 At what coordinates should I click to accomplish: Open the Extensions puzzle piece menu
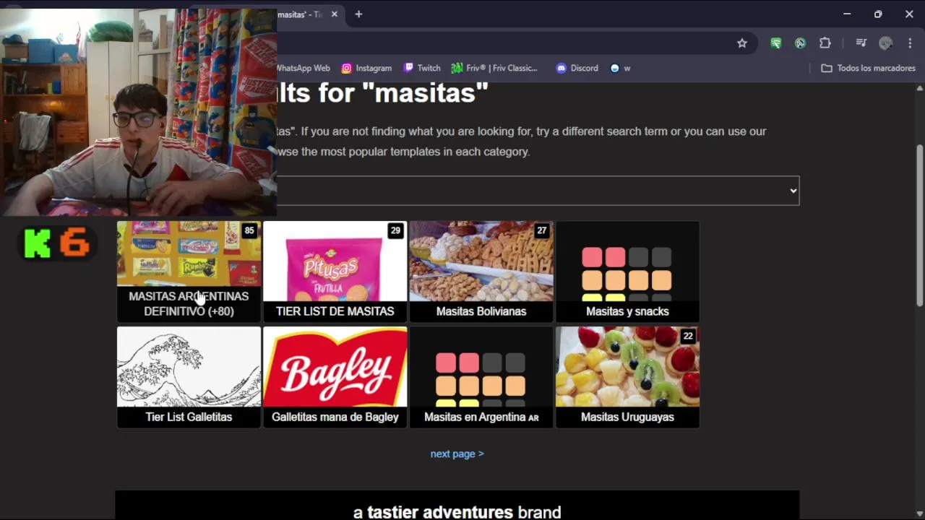click(x=825, y=43)
